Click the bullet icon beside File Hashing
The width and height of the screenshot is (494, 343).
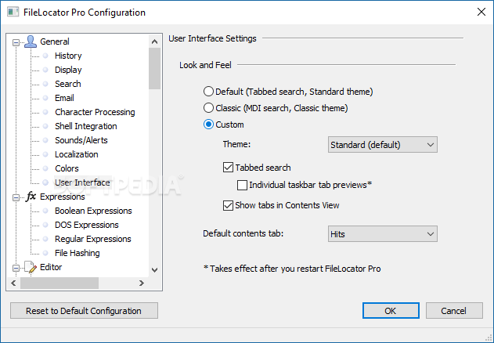[45, 253]
